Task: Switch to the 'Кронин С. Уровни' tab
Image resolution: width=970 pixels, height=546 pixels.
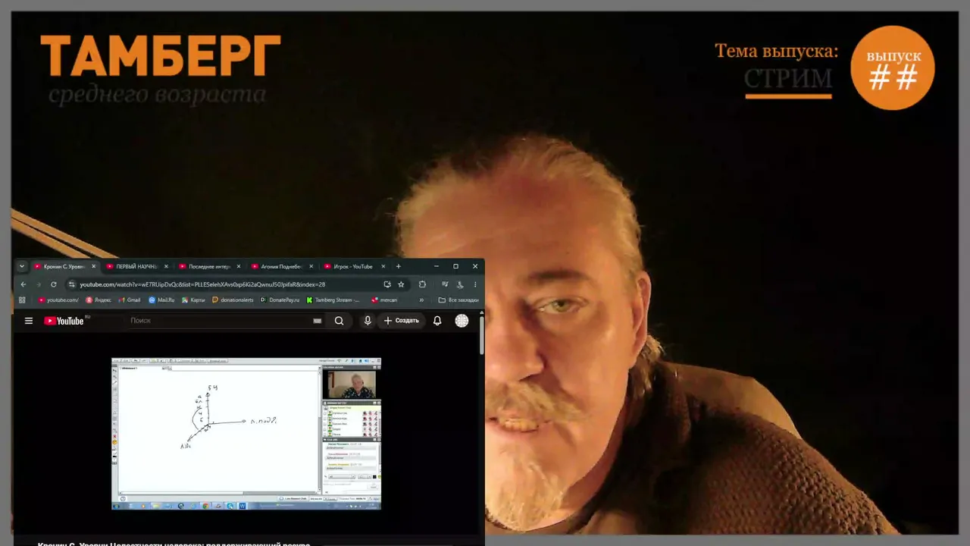Action: pyautogui.click(x=64, y=266)
